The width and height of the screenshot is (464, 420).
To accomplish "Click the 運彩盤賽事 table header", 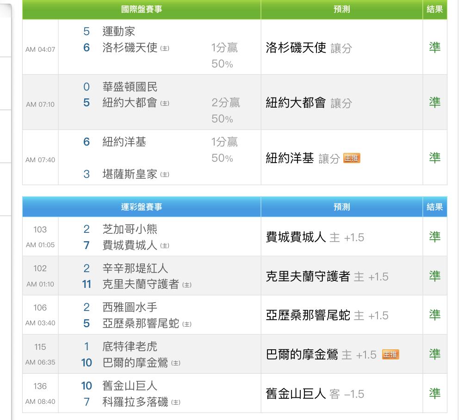I will tap(142, 207).
